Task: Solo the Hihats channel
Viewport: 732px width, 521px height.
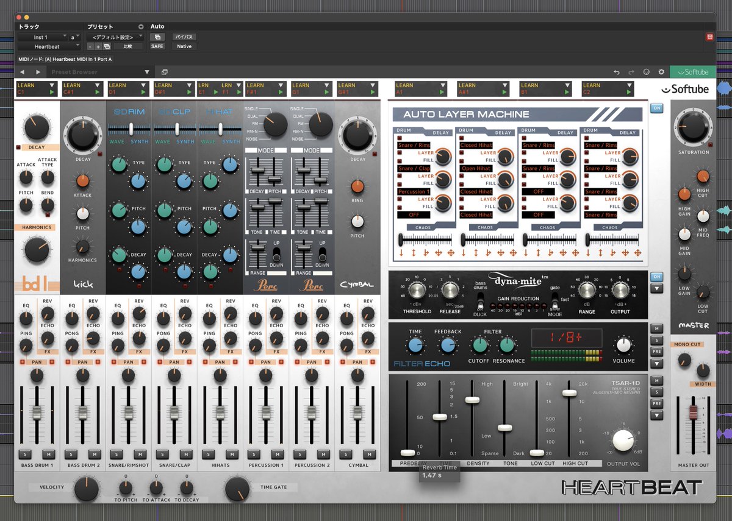Action: (209, 455)
